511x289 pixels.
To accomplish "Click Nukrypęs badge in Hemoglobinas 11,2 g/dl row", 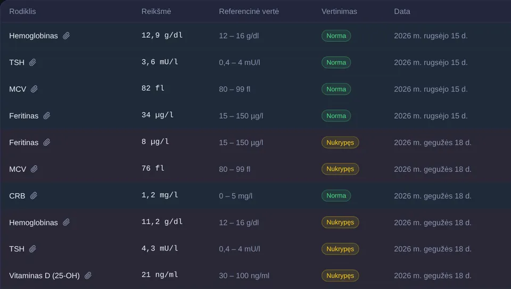I will tap(340, 222).
